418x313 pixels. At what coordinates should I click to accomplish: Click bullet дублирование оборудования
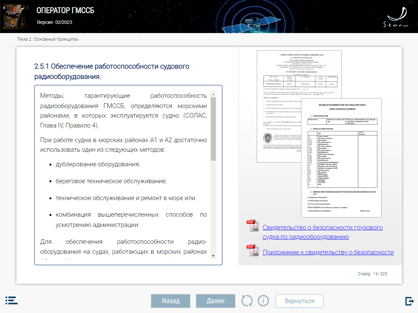(x=98, y=164)
